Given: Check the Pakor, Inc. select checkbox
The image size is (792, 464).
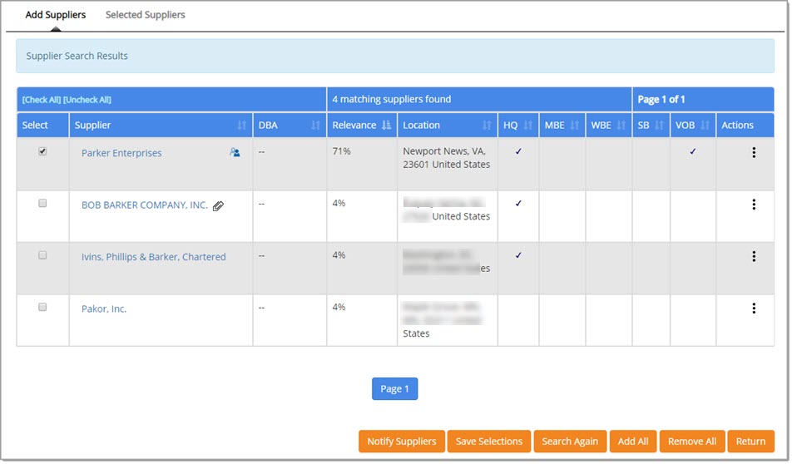Looking at the screenshot, I should point(42,308).
